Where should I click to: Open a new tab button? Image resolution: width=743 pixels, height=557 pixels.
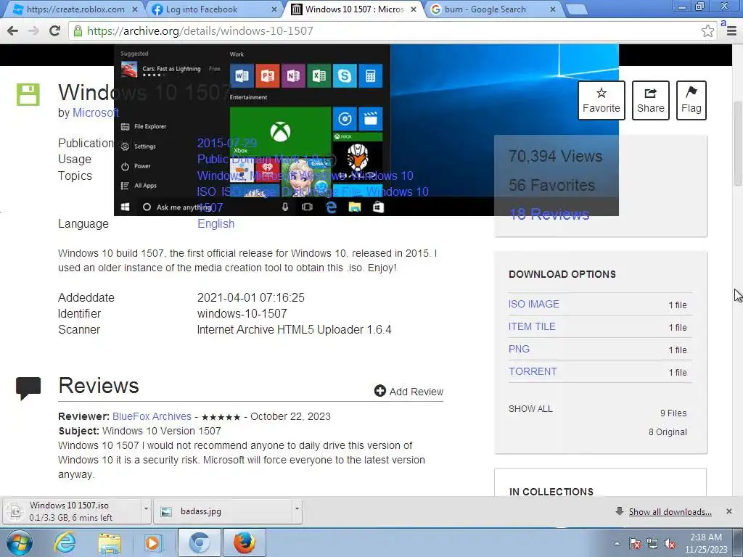(x=576, y=9)
